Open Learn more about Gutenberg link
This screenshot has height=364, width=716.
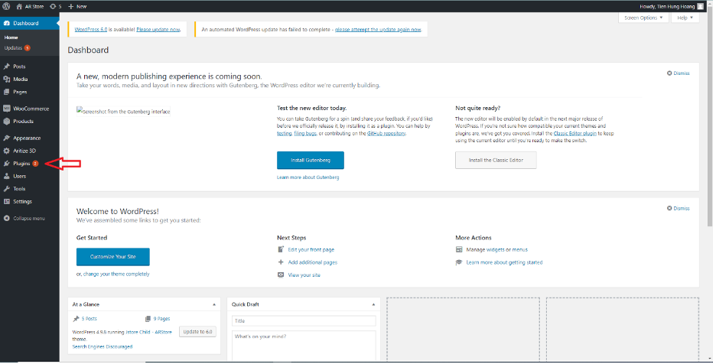pyautogui.click(x=308, y=177)
